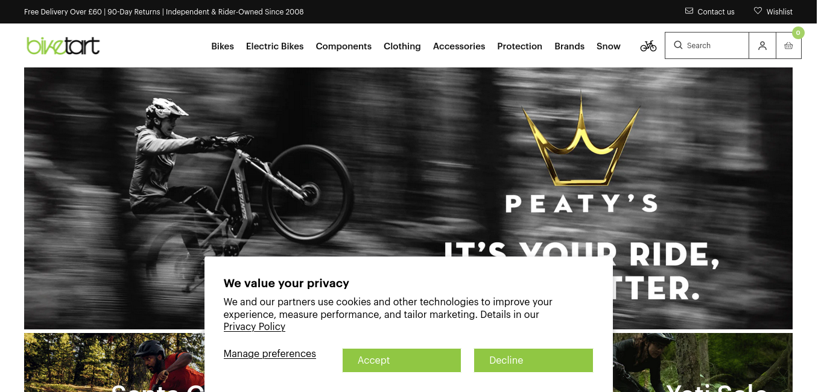Click the bicycle icon in the header
Screen dimensions: 824x392
(x=648, y=46)
